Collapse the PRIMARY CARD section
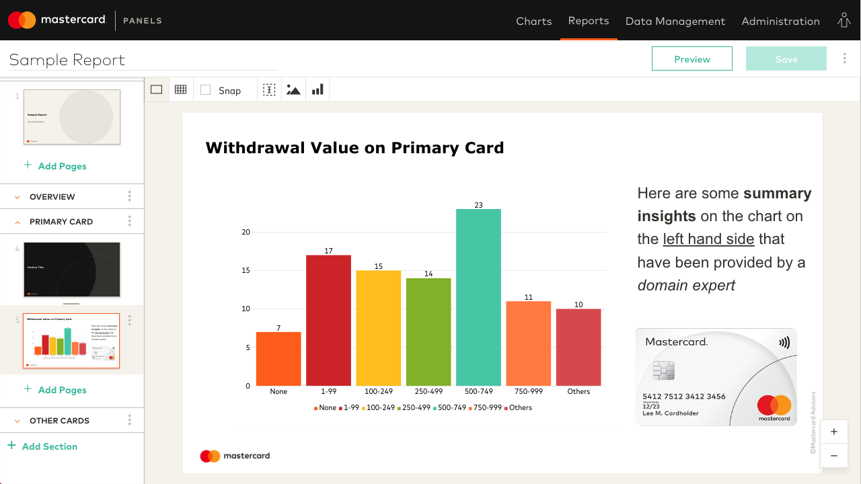Viewport: 861px width, 484px height. point(17,221)
